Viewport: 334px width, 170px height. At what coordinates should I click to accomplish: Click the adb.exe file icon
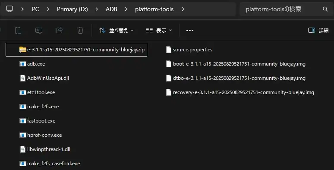[x=23, y=64]
